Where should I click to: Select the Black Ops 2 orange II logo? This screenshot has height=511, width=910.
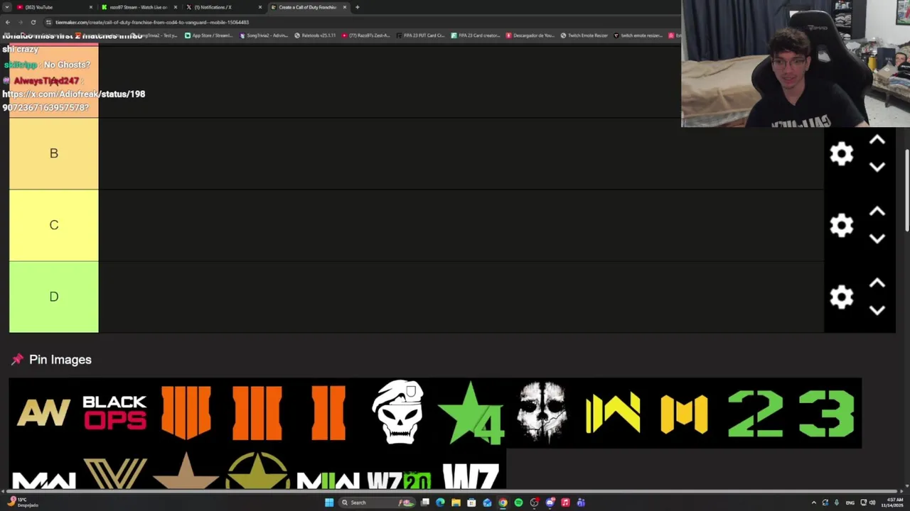tap(328, 413)
